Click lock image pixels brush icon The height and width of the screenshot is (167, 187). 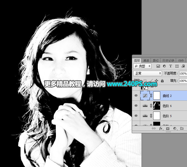pos(151,81)
